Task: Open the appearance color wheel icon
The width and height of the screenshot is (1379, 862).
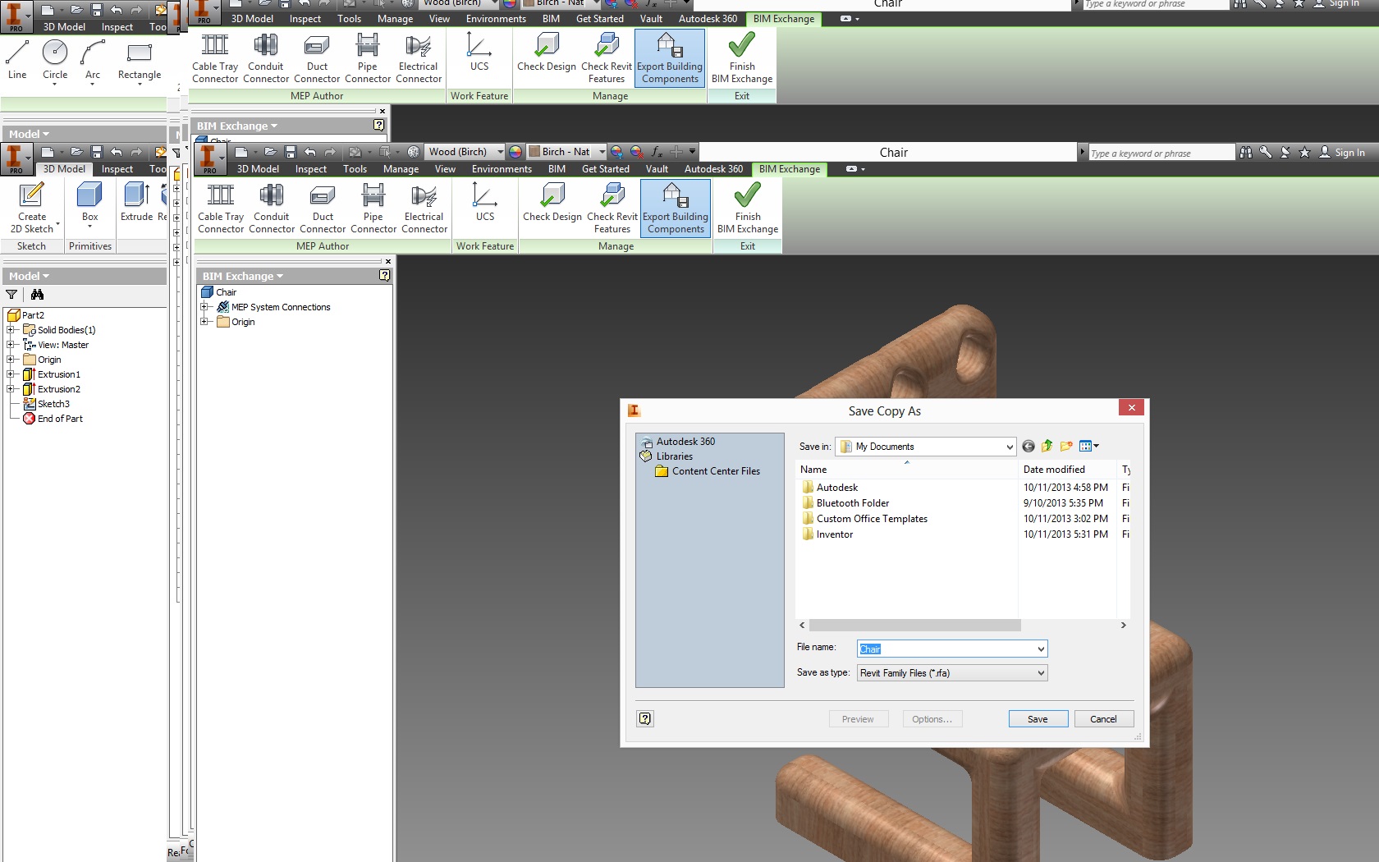Action: [x=515, y=152]
